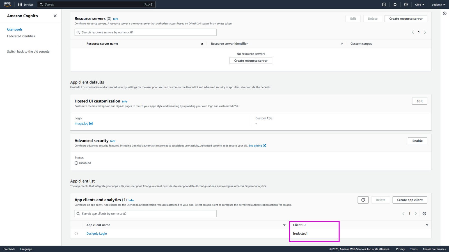This screenshot has height=252, width=449.
Task: Click the help question mark icon
Action: (x=406, y=4)
